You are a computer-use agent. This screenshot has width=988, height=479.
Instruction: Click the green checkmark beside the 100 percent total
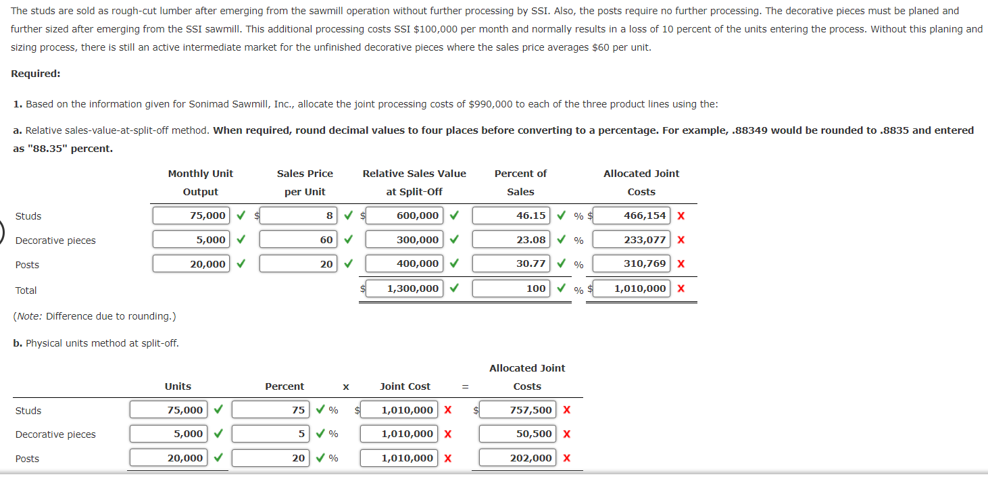click(561, 288)
